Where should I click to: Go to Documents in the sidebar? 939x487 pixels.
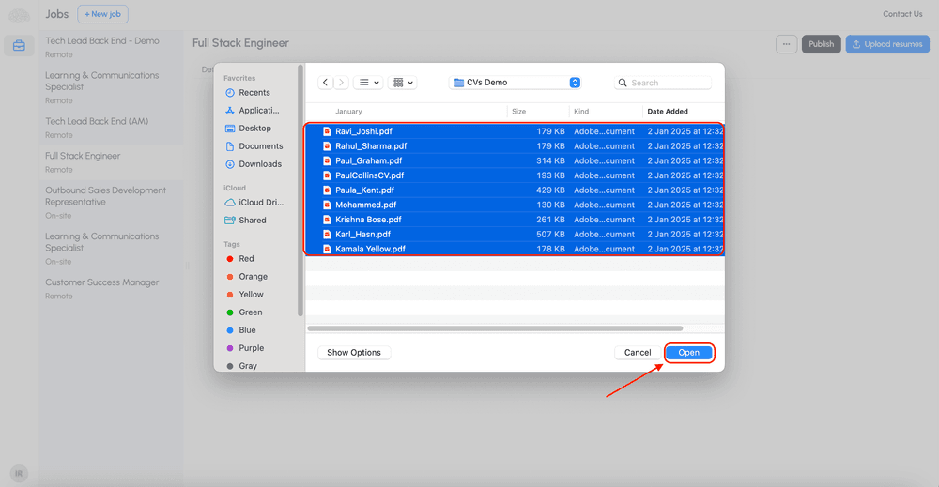coord(259,146)
